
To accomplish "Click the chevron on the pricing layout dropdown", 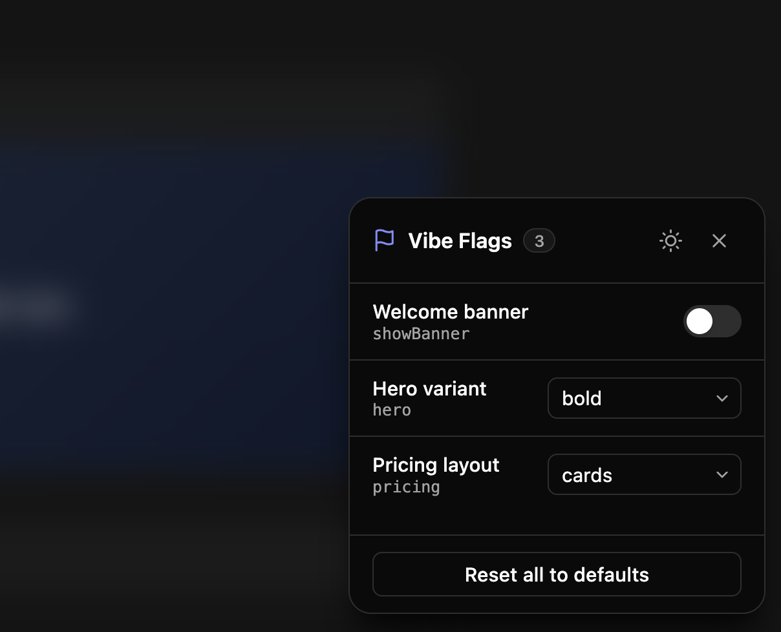I will coord(722,474).
